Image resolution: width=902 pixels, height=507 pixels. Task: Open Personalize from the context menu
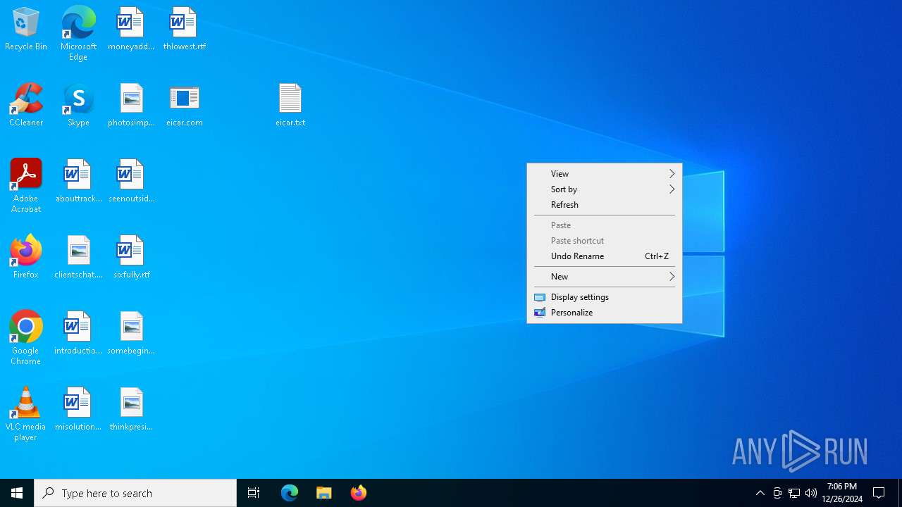pos(605,313)
